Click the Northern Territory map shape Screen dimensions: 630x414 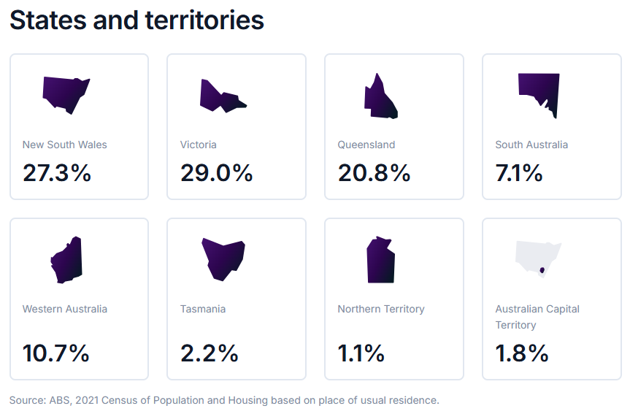[380, 260]
